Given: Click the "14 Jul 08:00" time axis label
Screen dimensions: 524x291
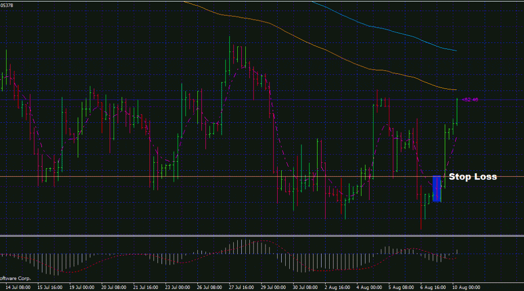Looking at the screenshot, I should coord(18,287).
